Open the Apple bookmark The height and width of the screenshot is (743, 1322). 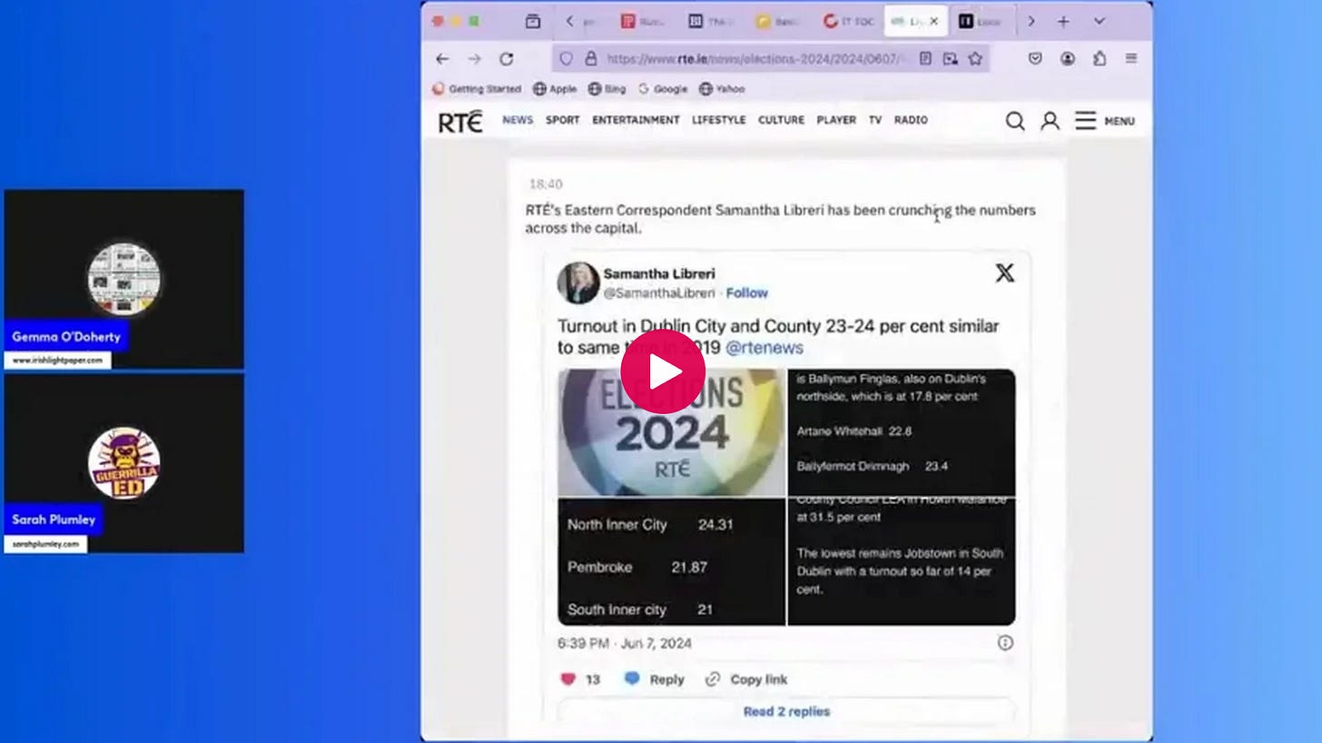point(555,89)
